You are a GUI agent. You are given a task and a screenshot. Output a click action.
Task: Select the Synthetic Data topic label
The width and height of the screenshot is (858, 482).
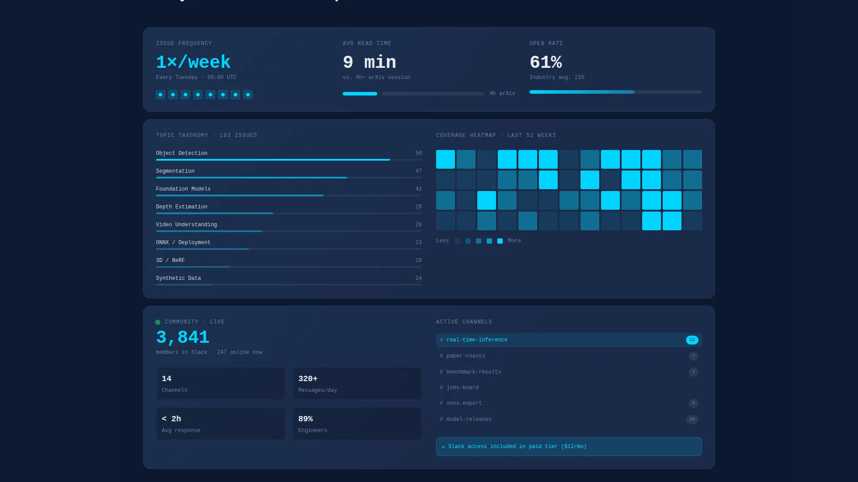pyautogui.click(x=178, y=278)
